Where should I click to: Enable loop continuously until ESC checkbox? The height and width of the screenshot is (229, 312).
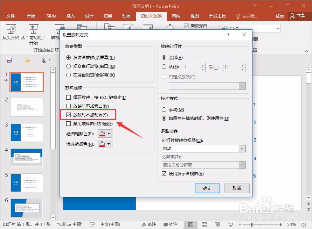point(68,98)
